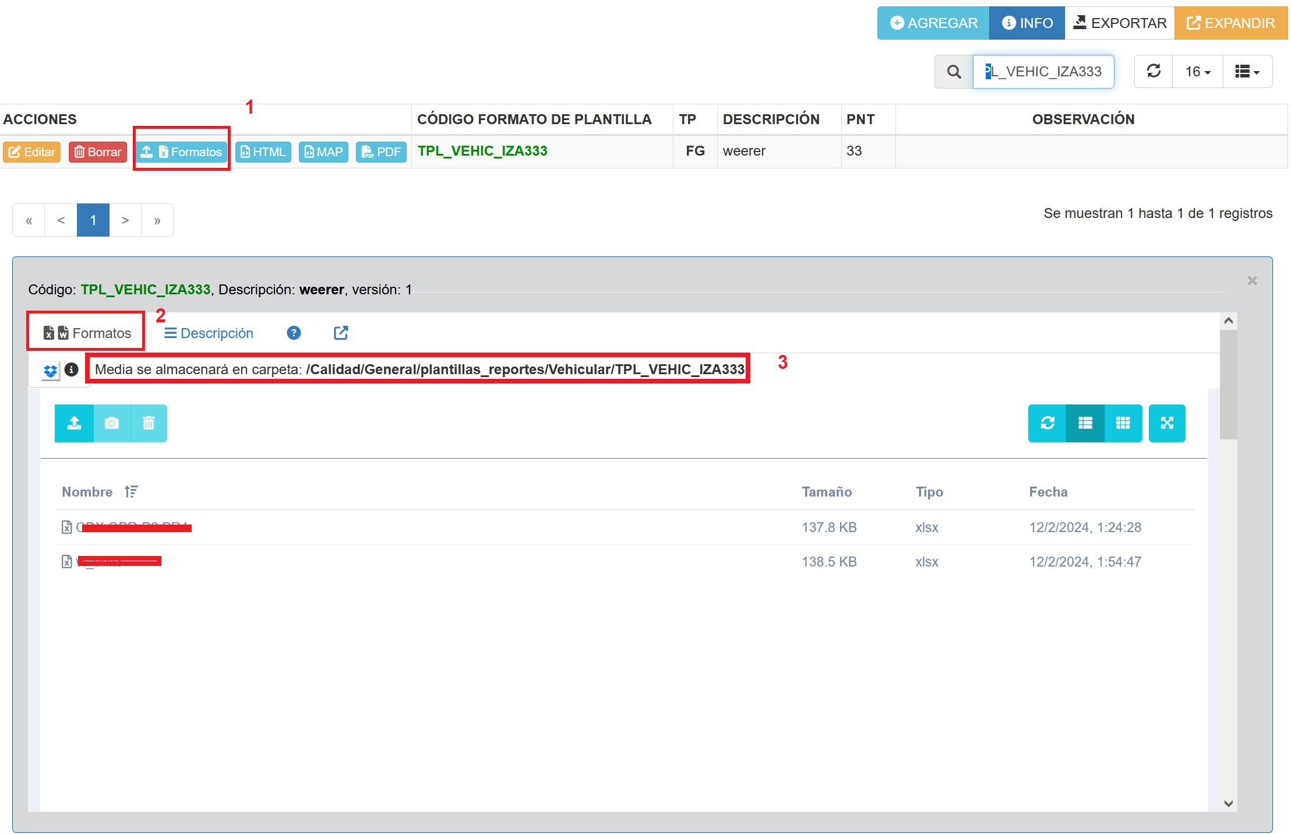Screen dimensions: 1291x834
Task: Switch to the Descripción tab
Action: pyautogui.click(x=209, y=333)
